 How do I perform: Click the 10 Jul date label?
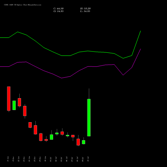88,159
